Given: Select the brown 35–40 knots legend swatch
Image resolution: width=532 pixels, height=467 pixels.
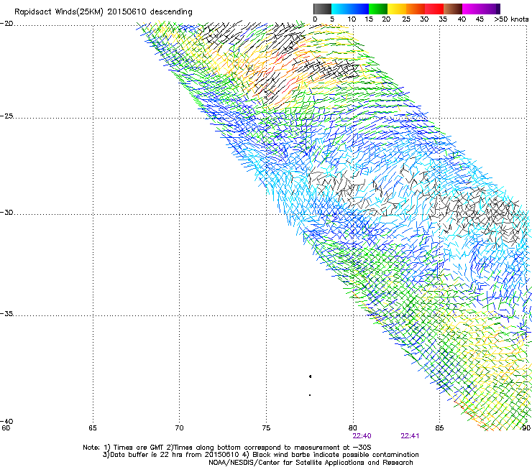Looking at the screenshot, I should (x=453, y=9).
